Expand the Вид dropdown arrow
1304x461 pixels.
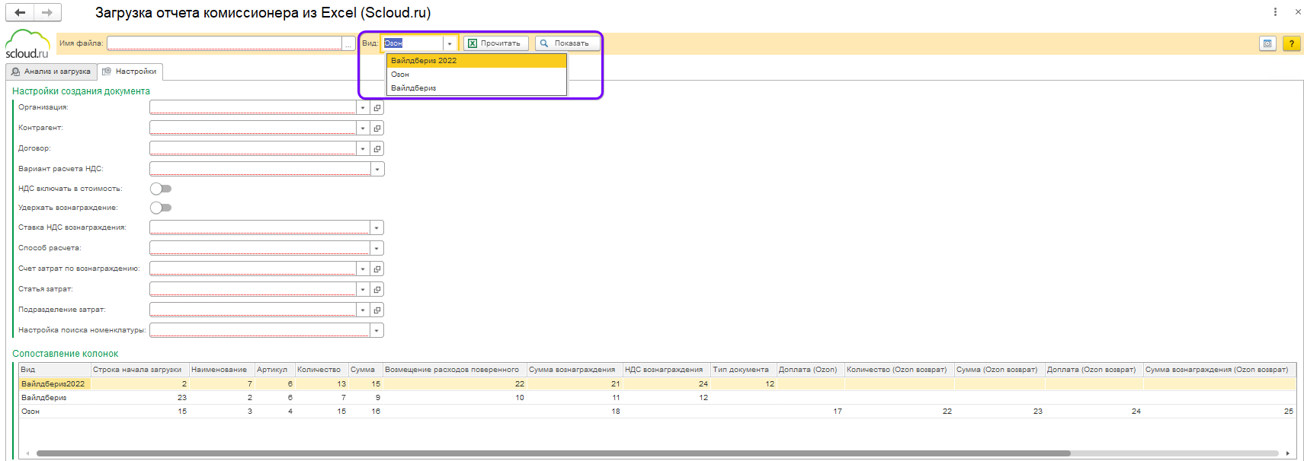tap(450, 43)
